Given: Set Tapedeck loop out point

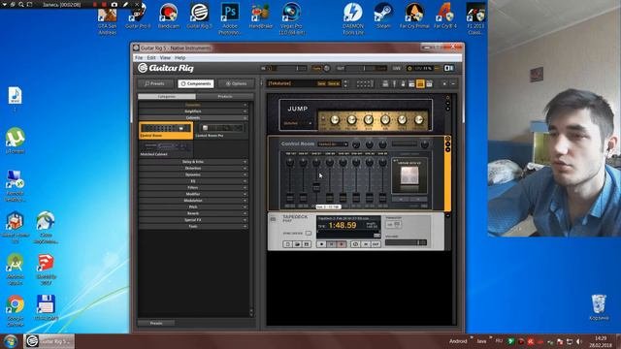Looking at the screenshot, I should [x=376, y=244].
